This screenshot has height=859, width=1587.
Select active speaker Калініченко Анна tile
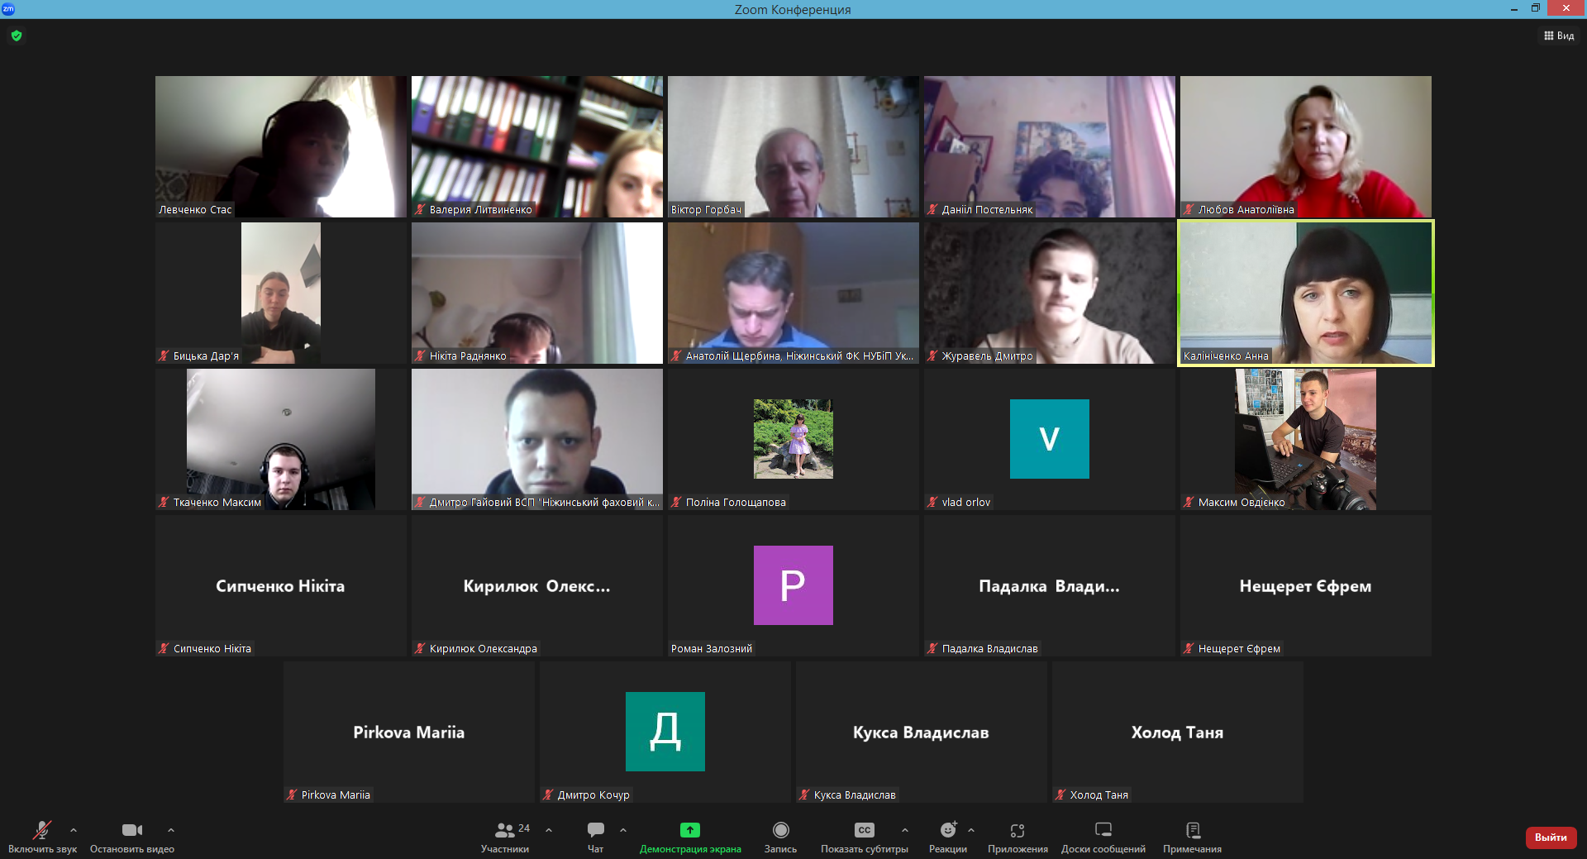coord(1306,293)
